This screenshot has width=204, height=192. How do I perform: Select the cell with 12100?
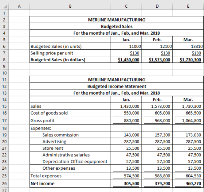157,46
